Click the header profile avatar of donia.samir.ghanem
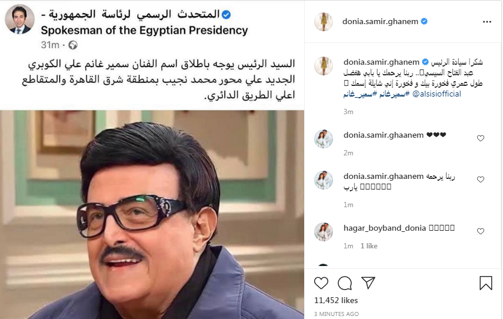The height and width of the screenshot is (319, 503). tap(324, 22)
